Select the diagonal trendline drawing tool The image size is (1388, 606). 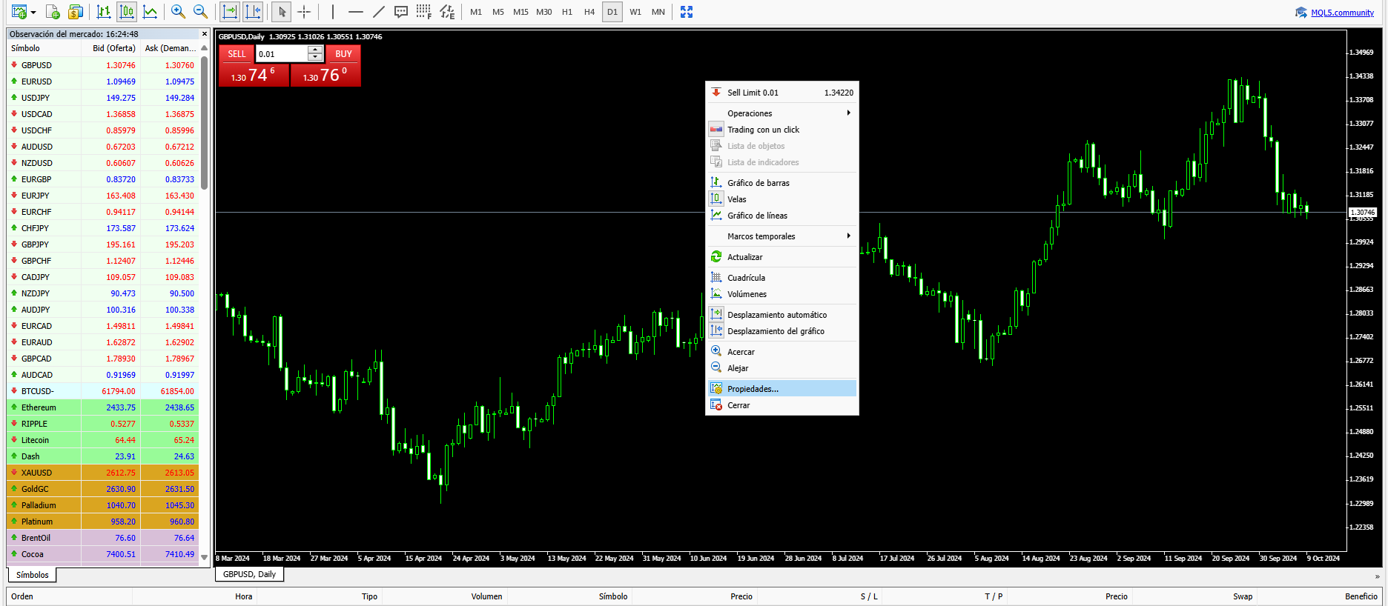click(x=379, y=12)
